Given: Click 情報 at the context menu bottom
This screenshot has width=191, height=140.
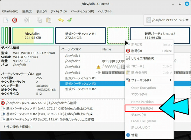Looking at the screenshot, I should click(x=135, y=135).
